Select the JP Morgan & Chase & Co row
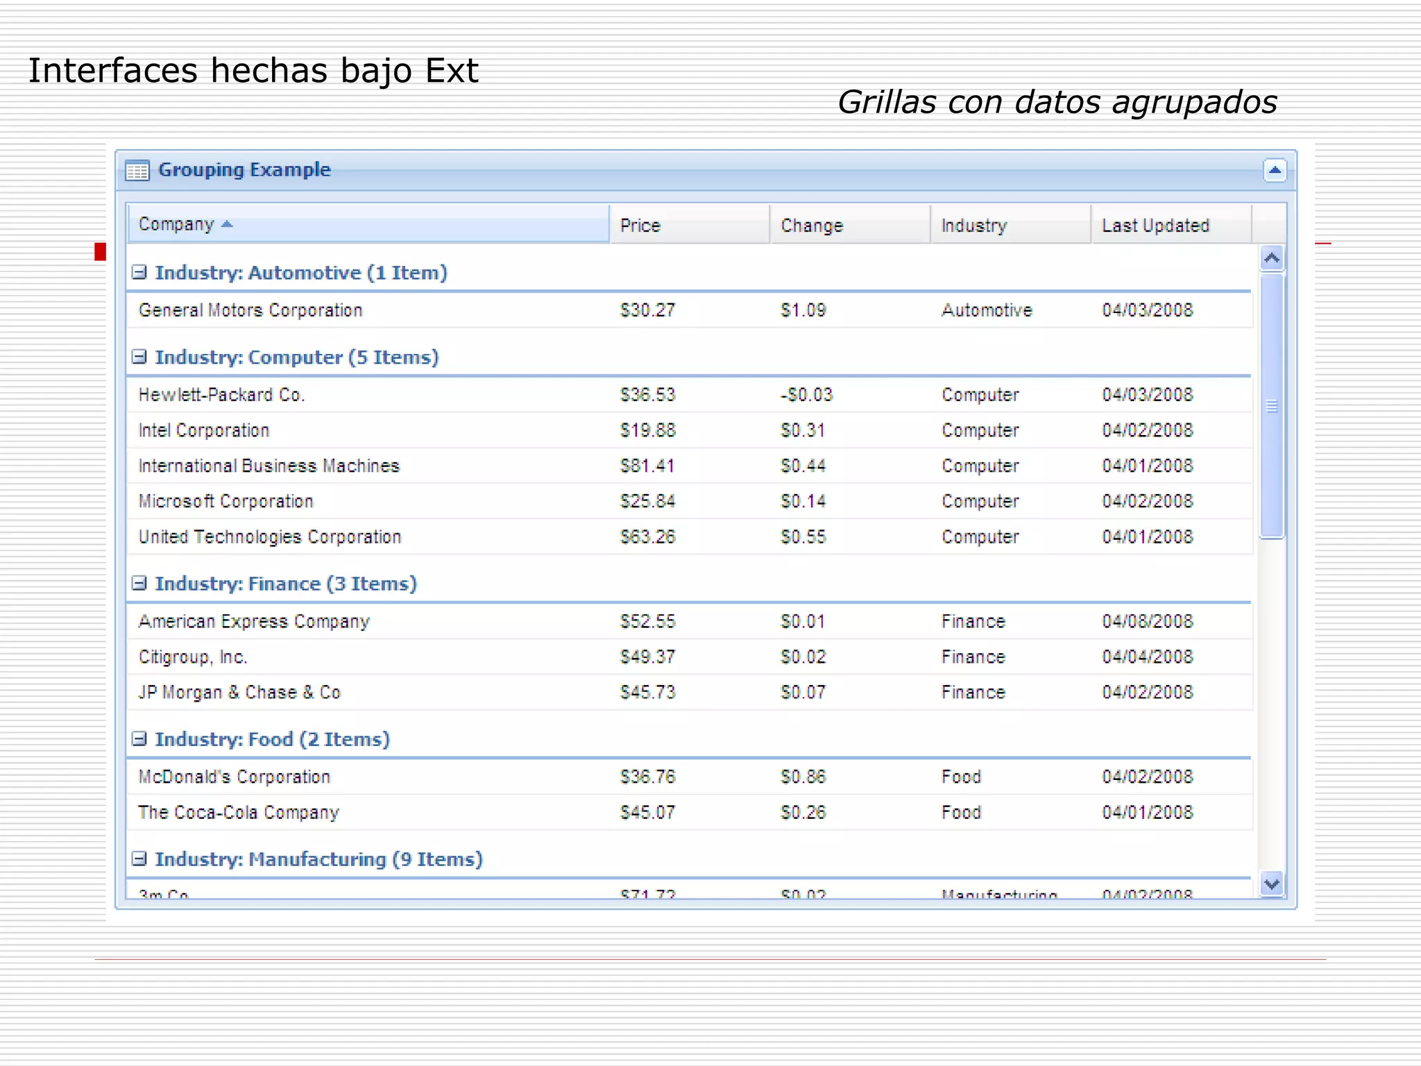This screenshot has width=1421, height=1066. click(690, 692)
